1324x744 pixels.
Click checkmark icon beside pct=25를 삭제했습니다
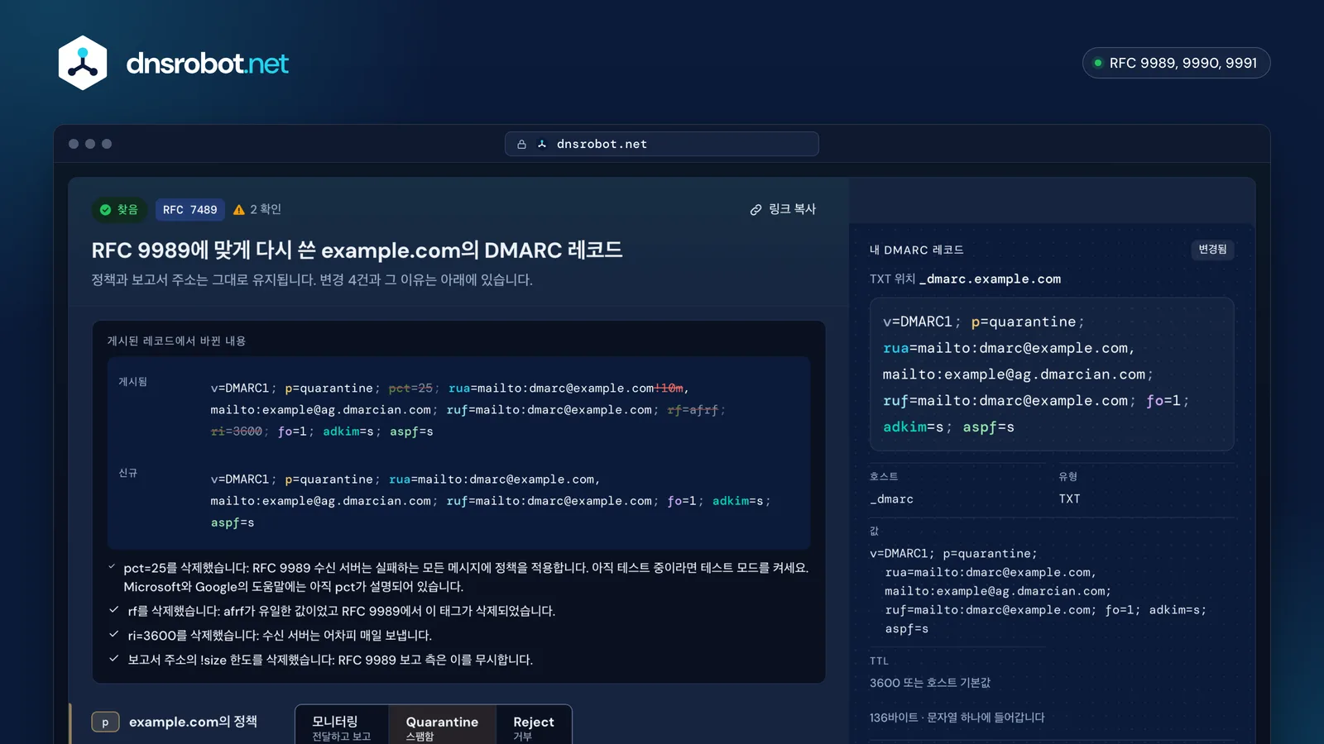click(112, 567)
